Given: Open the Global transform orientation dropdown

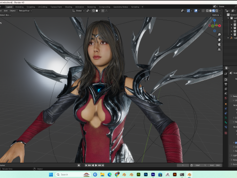Looking at the screenshot, I should [x=79, y=11].
